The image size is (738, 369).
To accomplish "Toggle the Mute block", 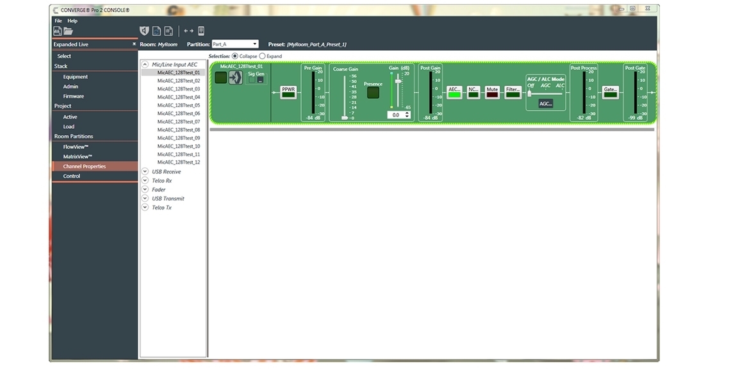I will pyautogui.click(x=492, y=92).
